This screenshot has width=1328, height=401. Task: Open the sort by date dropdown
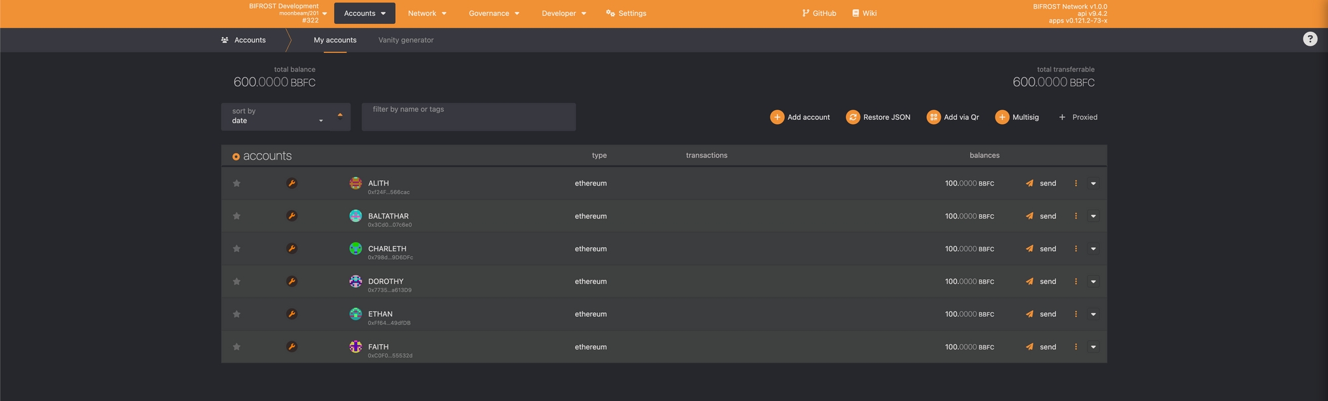click(277, 117)
